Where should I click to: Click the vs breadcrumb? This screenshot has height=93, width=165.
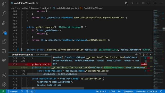[18, 8]
